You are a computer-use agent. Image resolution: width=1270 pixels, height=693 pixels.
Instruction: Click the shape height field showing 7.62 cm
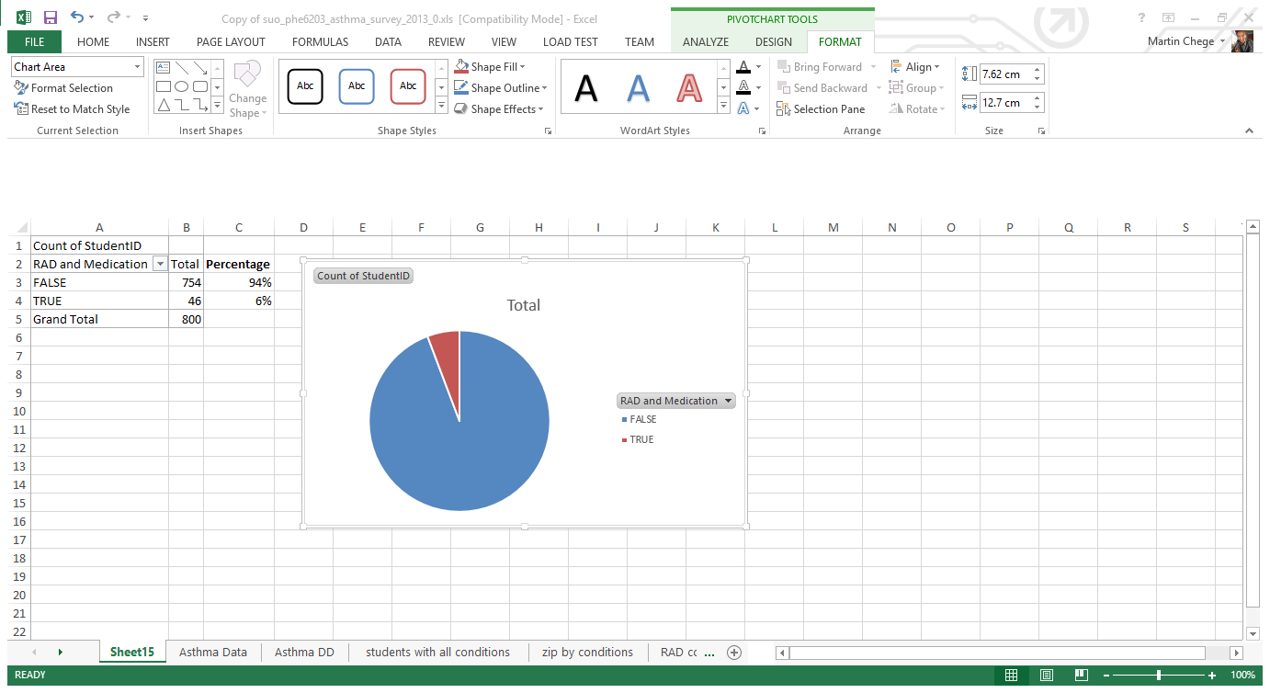(x=1005, y=74)
